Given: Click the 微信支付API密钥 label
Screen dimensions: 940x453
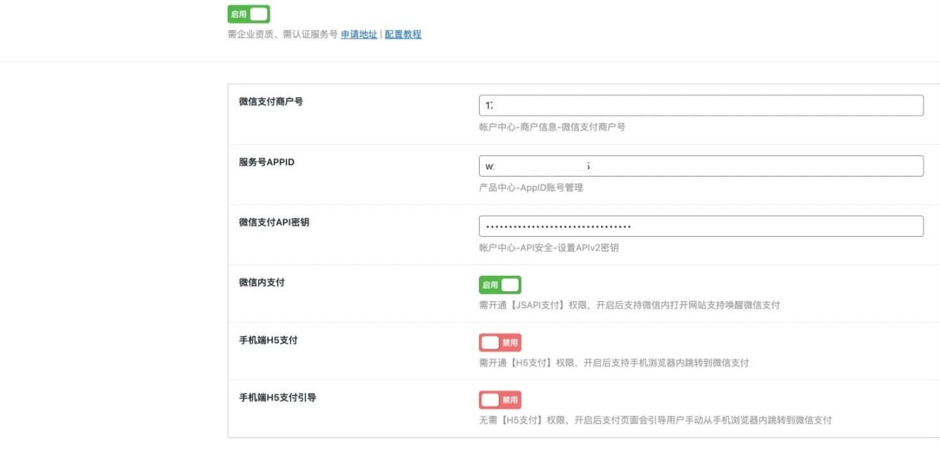Looking at the screenshot, I should point(274,222).
